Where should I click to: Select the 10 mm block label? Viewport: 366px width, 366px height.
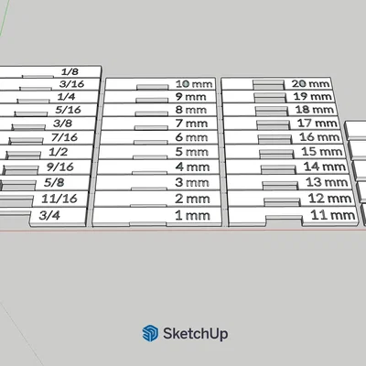[x=194, y=84]
